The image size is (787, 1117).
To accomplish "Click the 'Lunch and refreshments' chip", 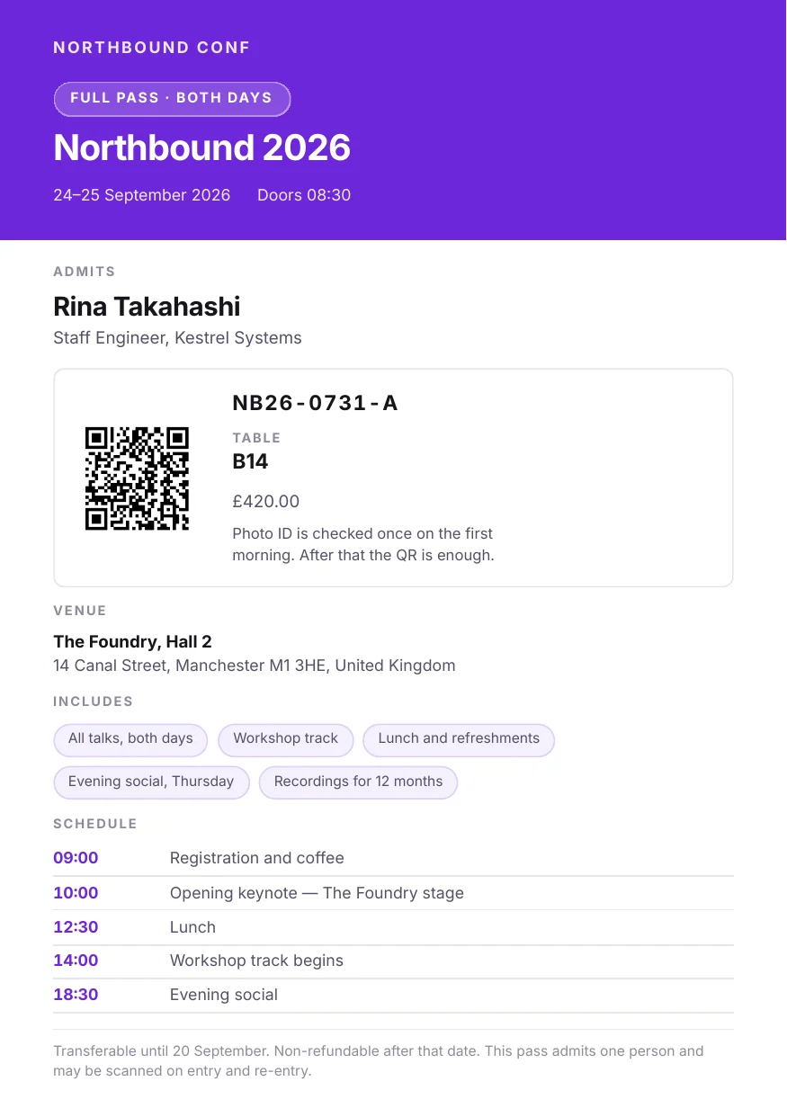I will tap(459, 739).
